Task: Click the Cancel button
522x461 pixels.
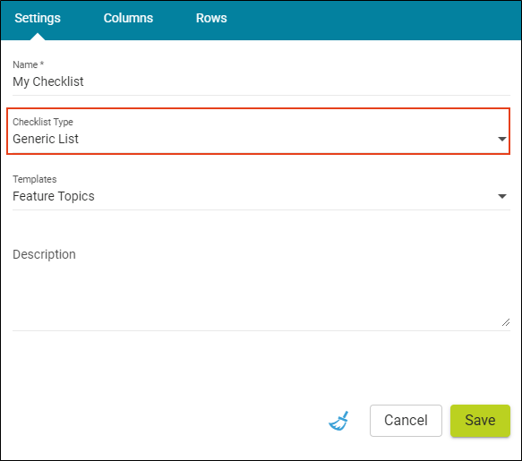Action: (406, 421)
